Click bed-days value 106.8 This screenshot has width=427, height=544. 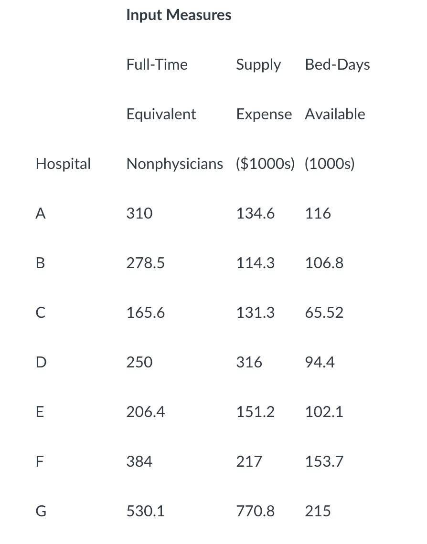pyautogui.click(x=324, y=263)
